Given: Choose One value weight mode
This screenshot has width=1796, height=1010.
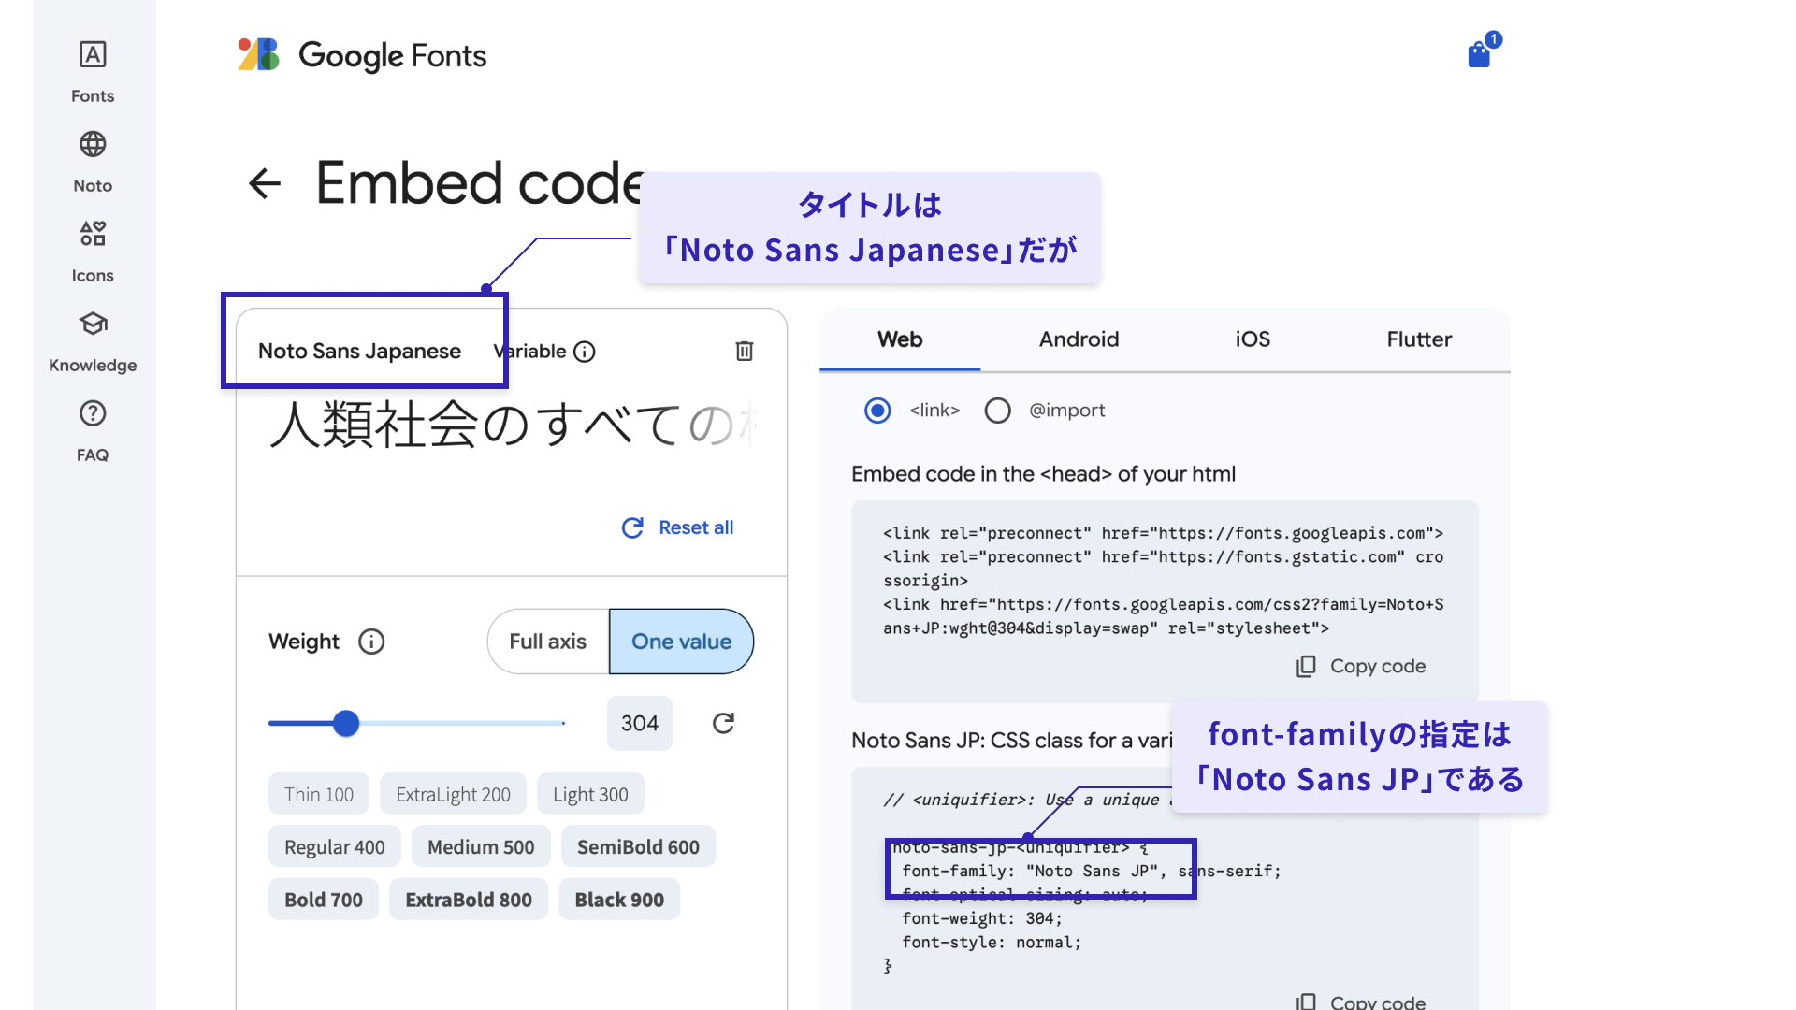Looking at the screenshot, I should click(681, 642).
